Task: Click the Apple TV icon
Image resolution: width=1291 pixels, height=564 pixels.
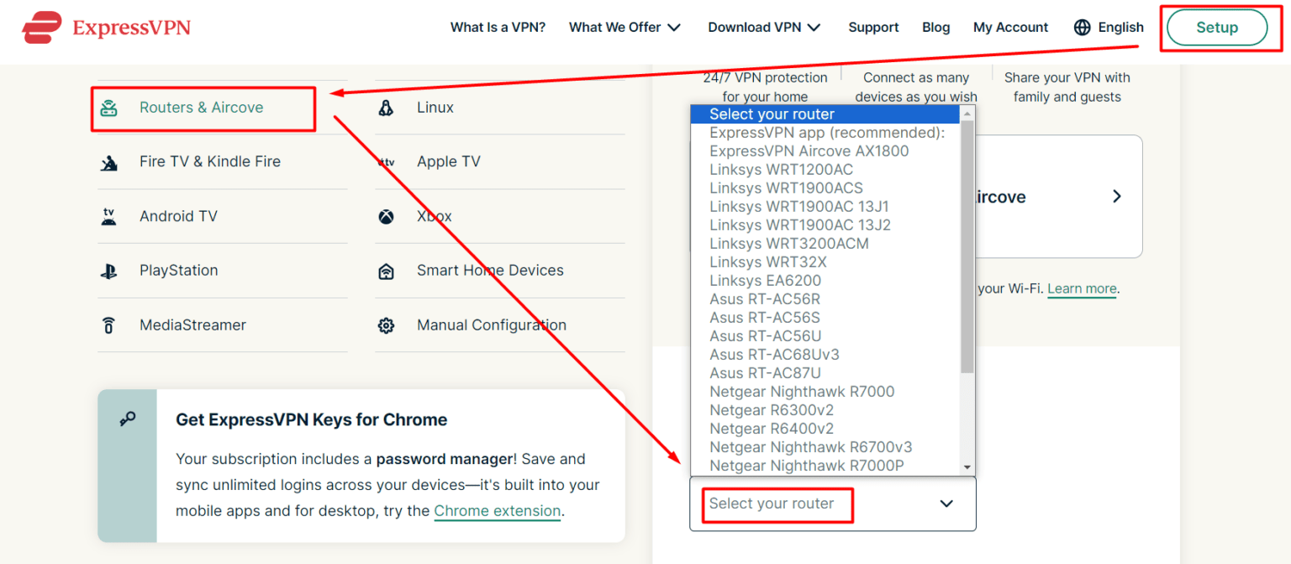Action: (386, 161)
